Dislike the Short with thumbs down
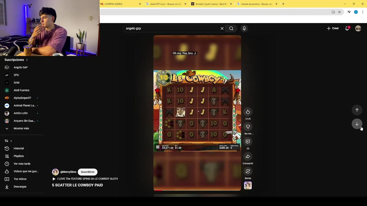This screenshot has height=206, width=367. point(248,127)
